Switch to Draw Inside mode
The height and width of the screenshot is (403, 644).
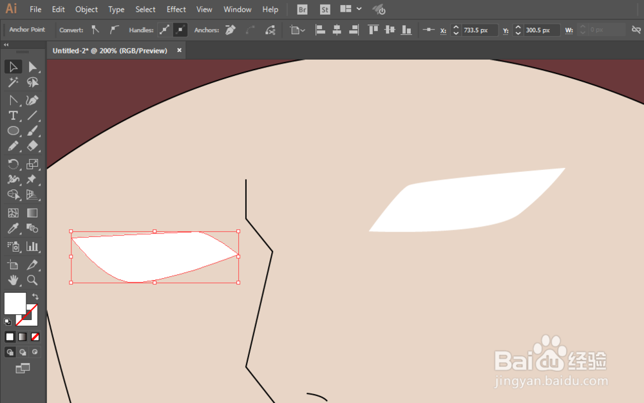point(35,352)
